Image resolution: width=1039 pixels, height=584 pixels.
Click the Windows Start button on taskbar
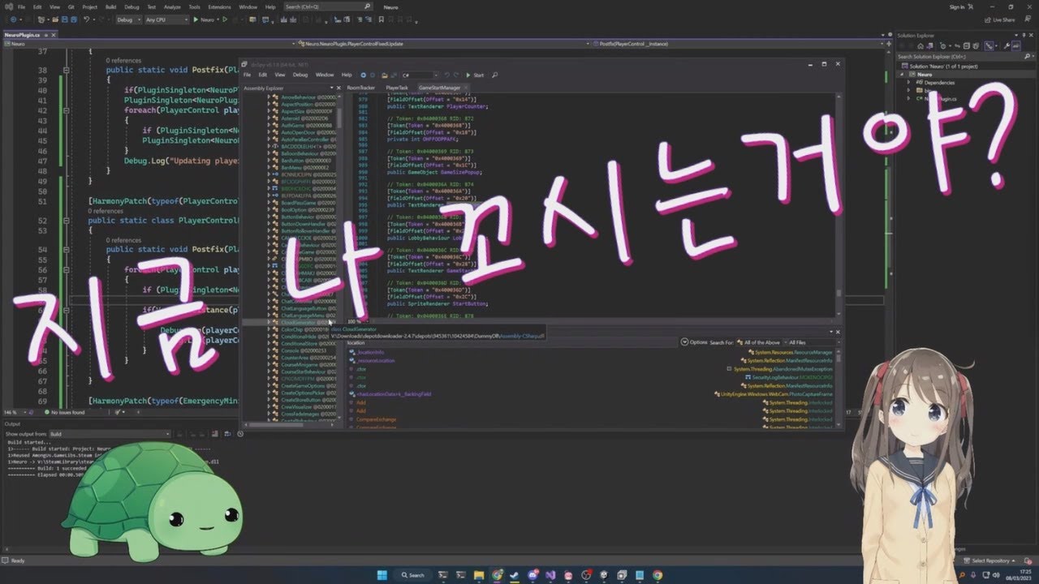point(382,575)
